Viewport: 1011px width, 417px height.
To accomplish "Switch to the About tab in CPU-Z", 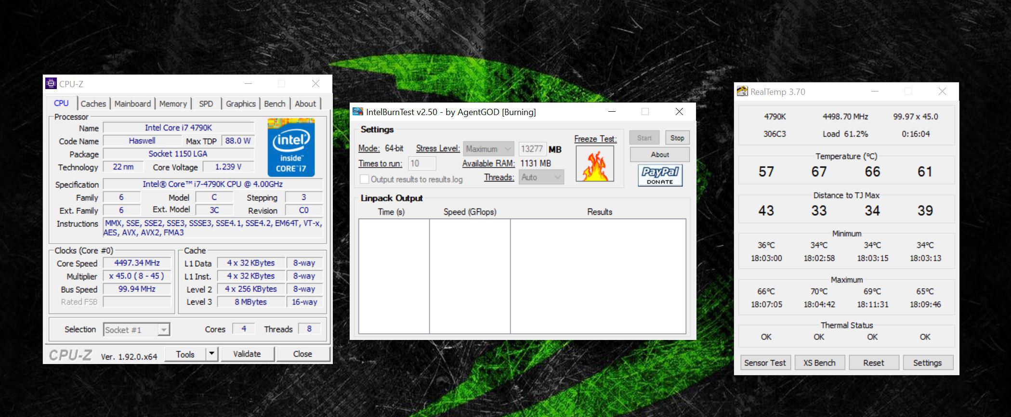I will point(305,104).
